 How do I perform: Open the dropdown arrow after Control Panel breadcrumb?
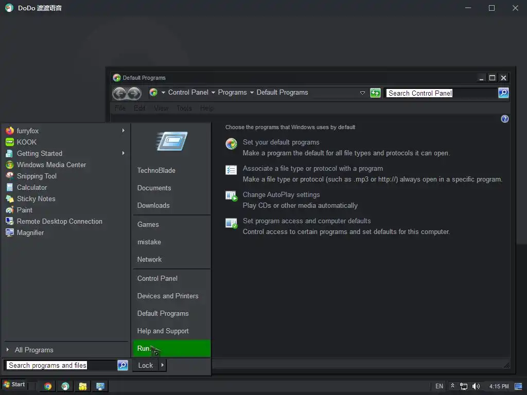tap(213, 93)
